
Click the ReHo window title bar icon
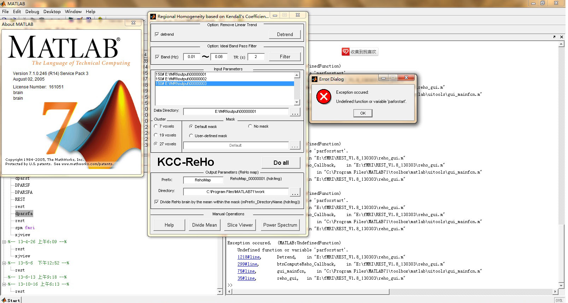(153, 16)
